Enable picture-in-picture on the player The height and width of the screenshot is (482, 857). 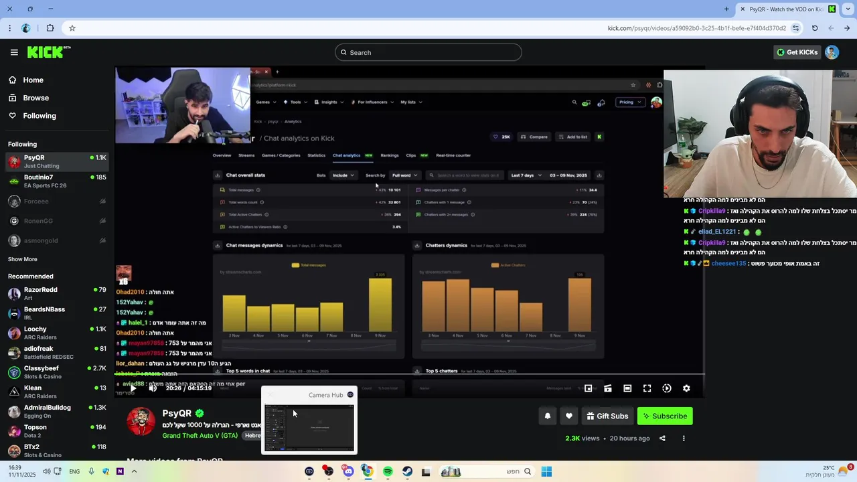pos(588,388)
